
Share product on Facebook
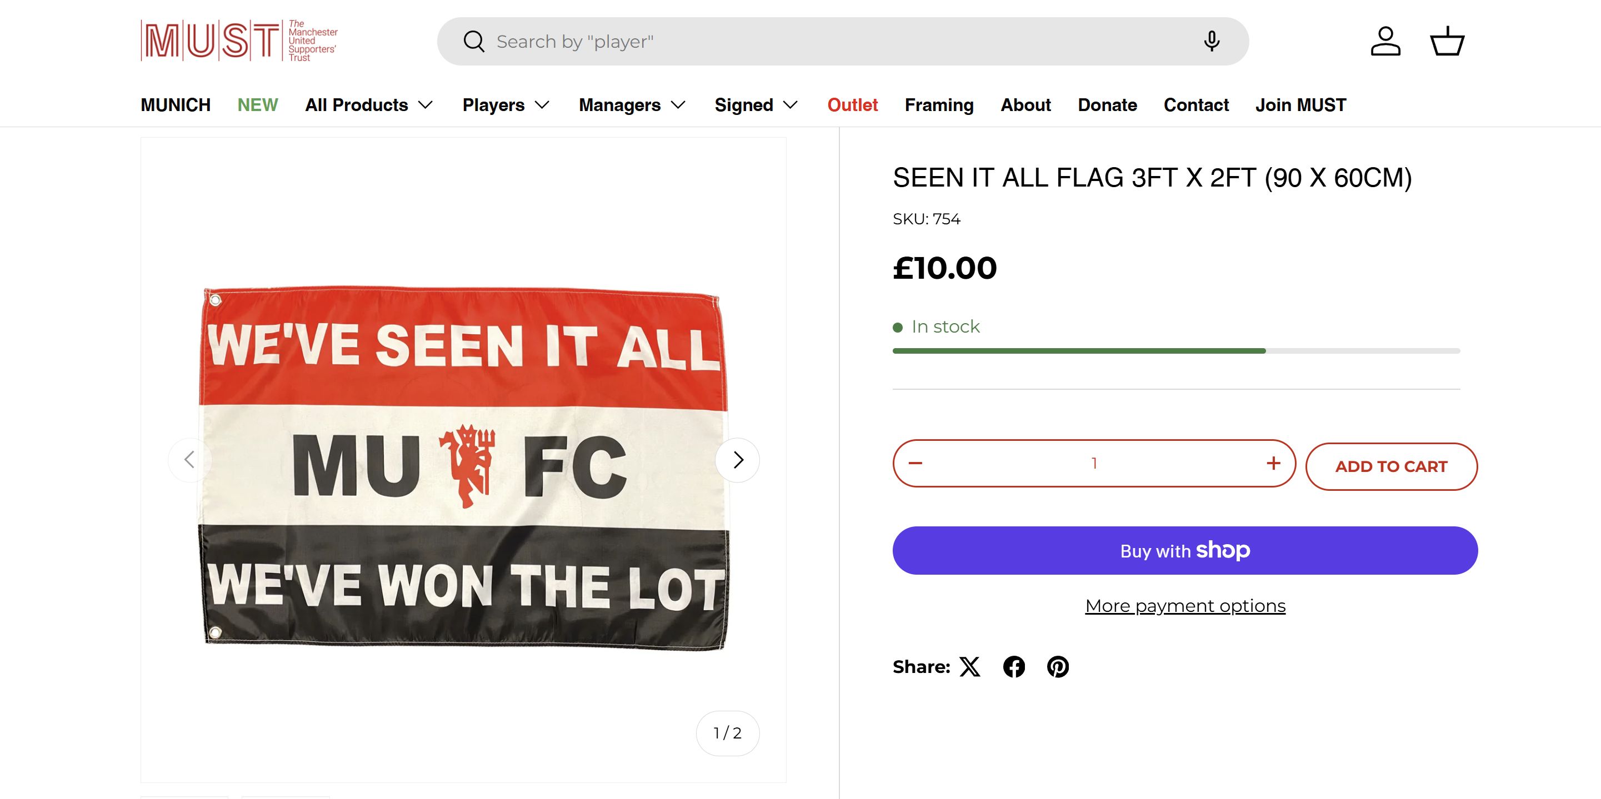1014,667
